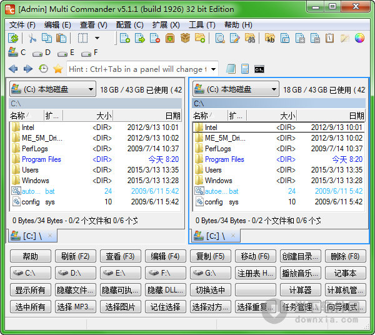Select Program Files folder in left panel
Screen dimensions: 375x335
(x=95, y=159)
